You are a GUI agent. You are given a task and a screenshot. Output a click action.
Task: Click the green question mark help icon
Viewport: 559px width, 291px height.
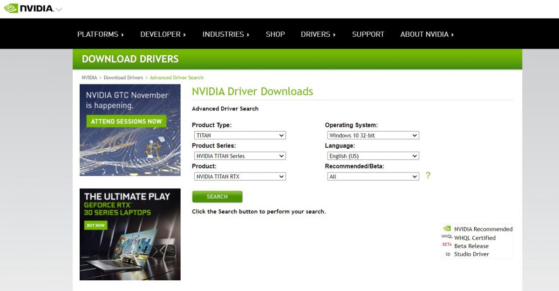pyautogui.click(x=428, y=176)
